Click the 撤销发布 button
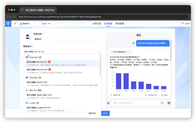 [92, 113]
